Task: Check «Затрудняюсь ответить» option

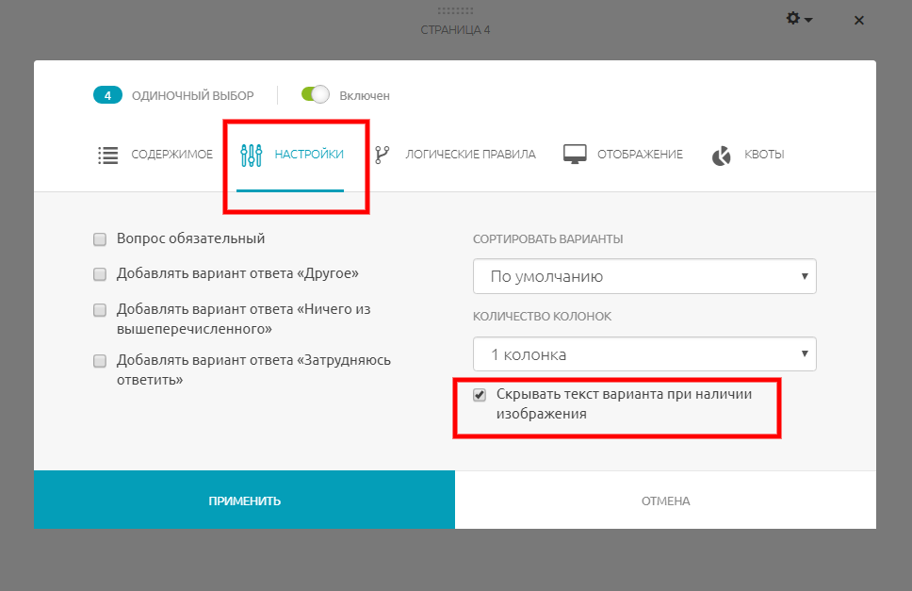Action: coord(100,361)
